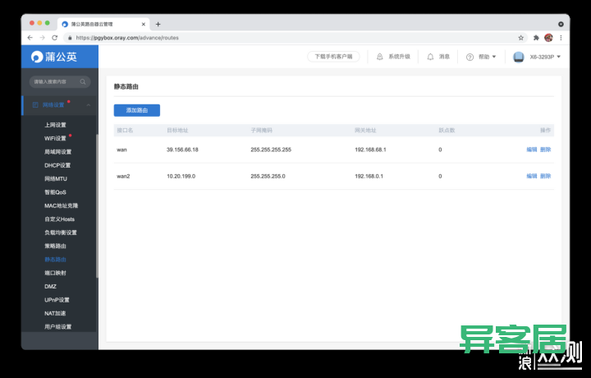Image resolution: width=591 pixels, height=378 pixels.
Task: Click subnet mask 255.255.255.255
Action: (x=271, y=150)
